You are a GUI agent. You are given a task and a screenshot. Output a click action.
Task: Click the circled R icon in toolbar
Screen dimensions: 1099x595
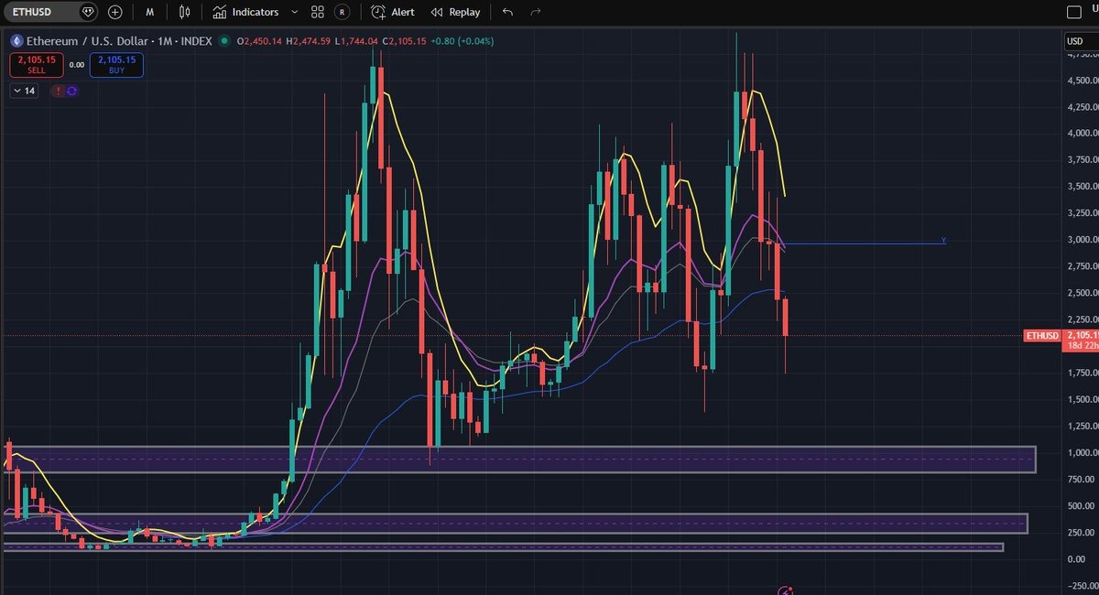343,12
